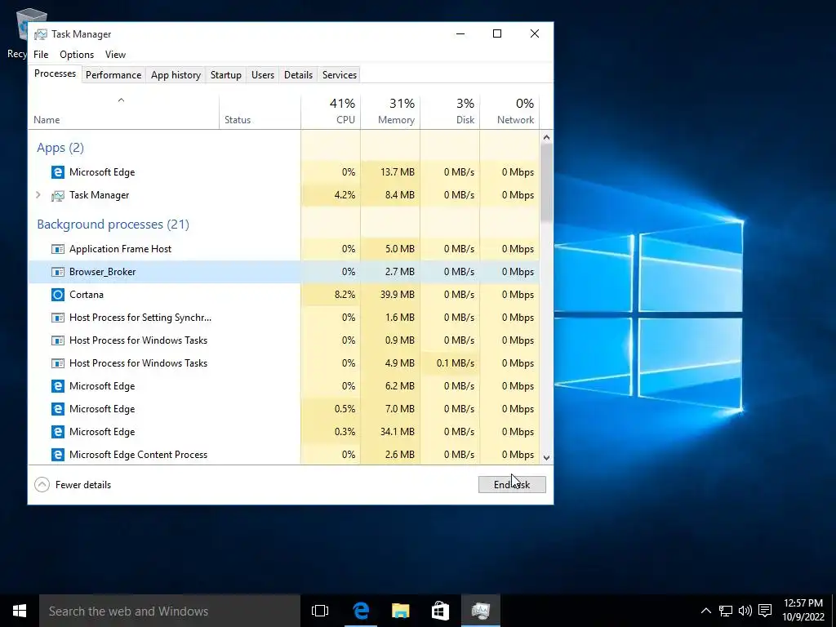Viewport: 836px width, 627px height.
Task: Switch to the Startup tab
Action: click(226, 75)
